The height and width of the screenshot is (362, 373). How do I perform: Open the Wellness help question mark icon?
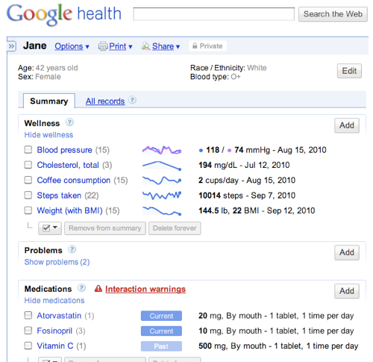point(69,122)
